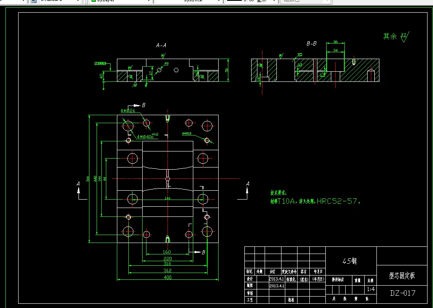Select the surface roughness symbol beside 其余
Image resolution: width=433 pixels, height=308 pixels.
(405, 37)
